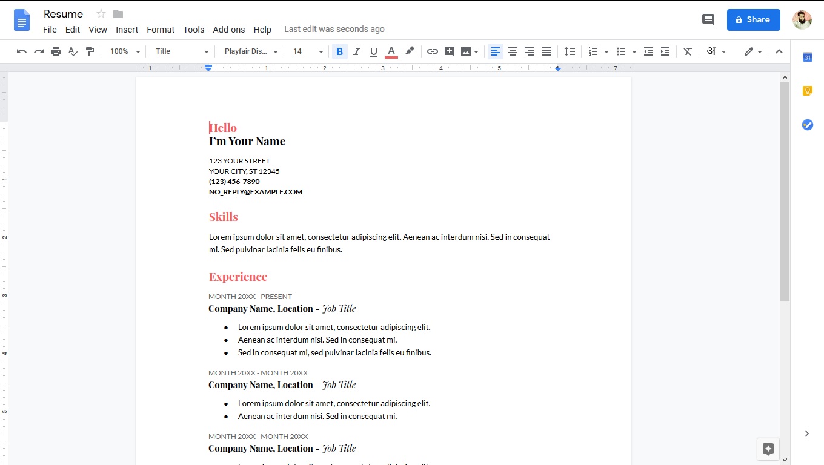The image size is (824, 465).
Task: Collapse the side panel with the chevron
Action: [x=807, y=434]
